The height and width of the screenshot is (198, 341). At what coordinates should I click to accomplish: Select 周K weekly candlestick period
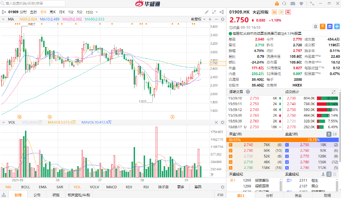(53, 12)
